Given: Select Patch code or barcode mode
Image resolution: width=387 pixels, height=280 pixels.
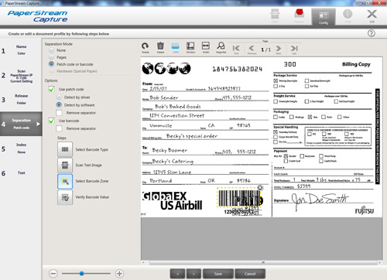Looking at the screenshot, I should [52, 64].
